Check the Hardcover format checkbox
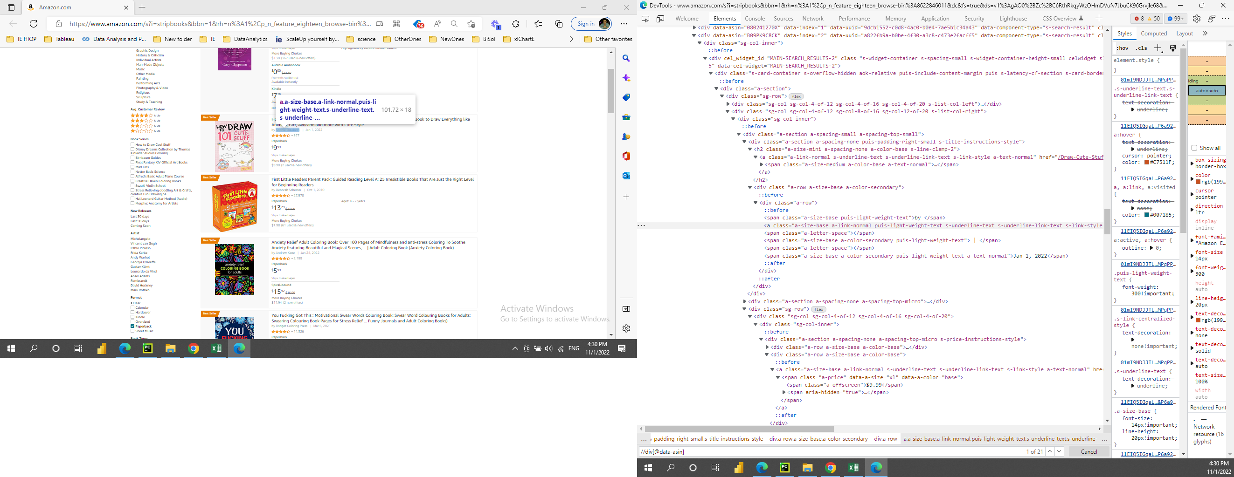The width and height of the screenshot is (1234, 477). pyautogui.click(x=132, y=313)
